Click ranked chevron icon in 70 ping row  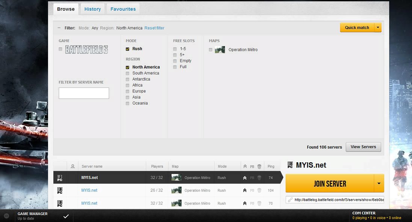[244, 203]
